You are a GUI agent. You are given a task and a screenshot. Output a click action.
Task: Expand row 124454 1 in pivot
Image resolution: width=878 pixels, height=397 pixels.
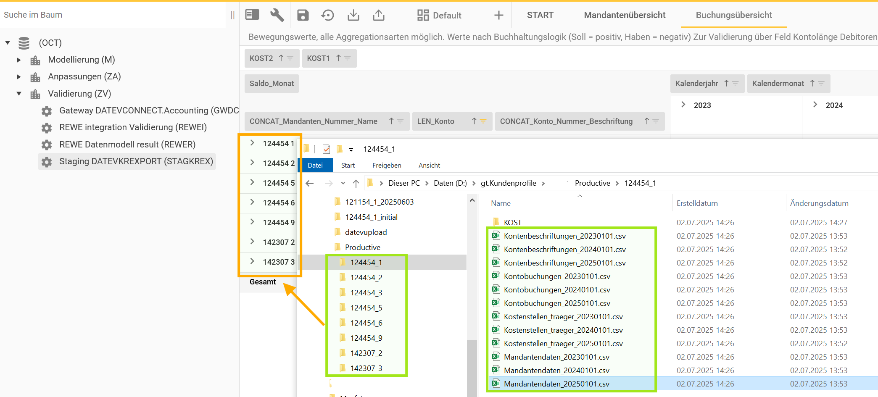(252, 143)
